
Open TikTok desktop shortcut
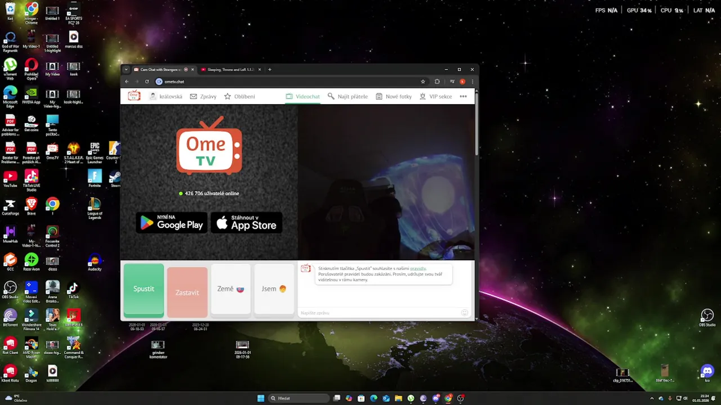click(73, 290)
